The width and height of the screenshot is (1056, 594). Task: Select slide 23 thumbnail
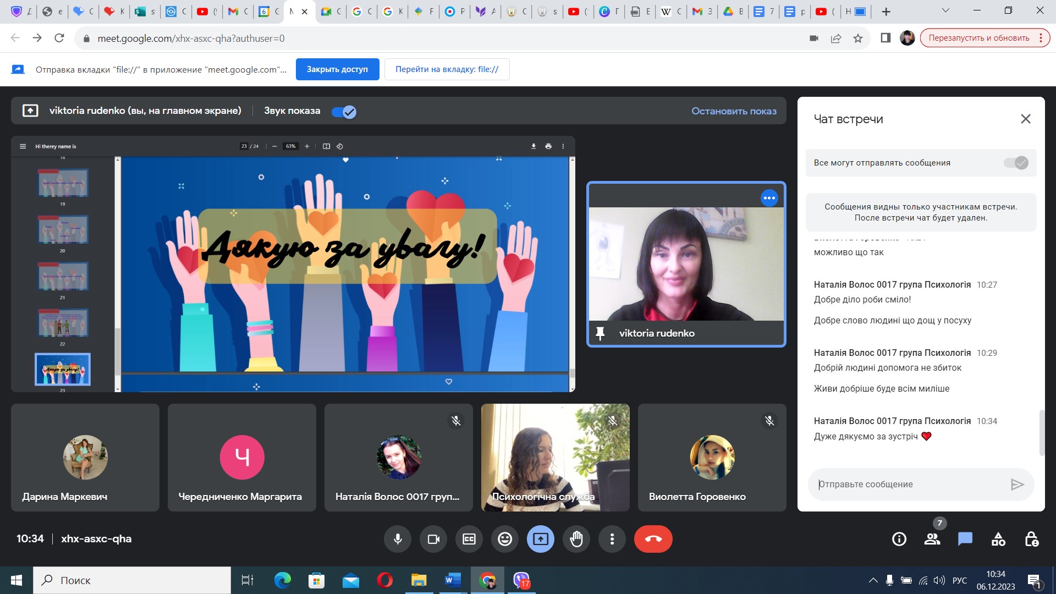tap(63, 369)
